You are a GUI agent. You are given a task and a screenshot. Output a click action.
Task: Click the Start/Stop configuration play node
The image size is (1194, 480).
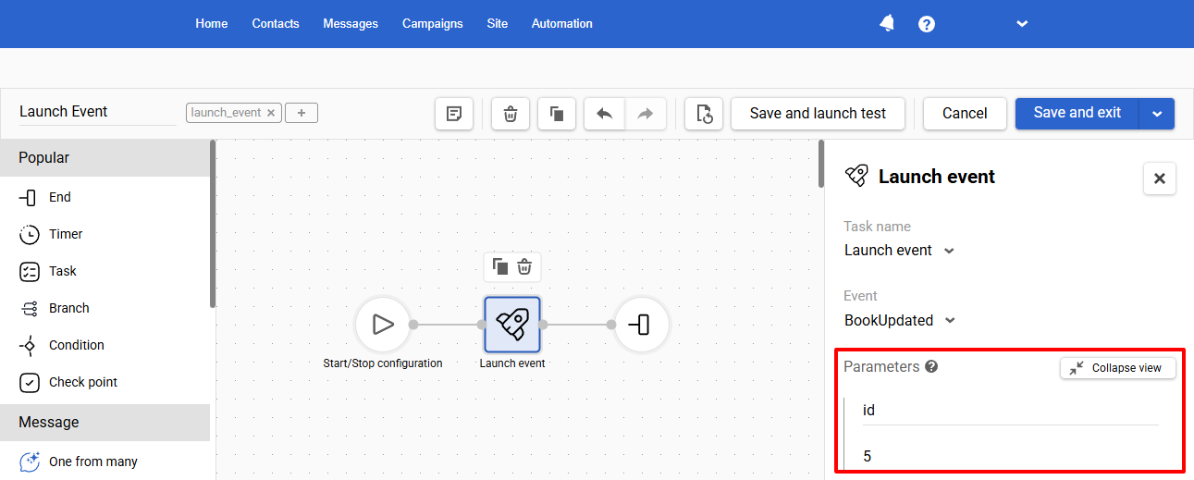click(x=382, y=324)
